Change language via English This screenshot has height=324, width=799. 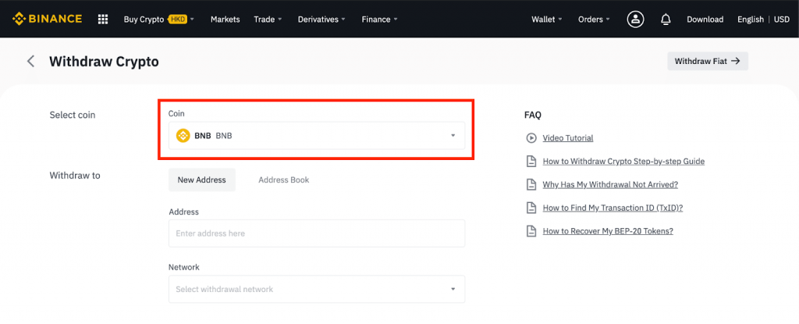(750, 20)
